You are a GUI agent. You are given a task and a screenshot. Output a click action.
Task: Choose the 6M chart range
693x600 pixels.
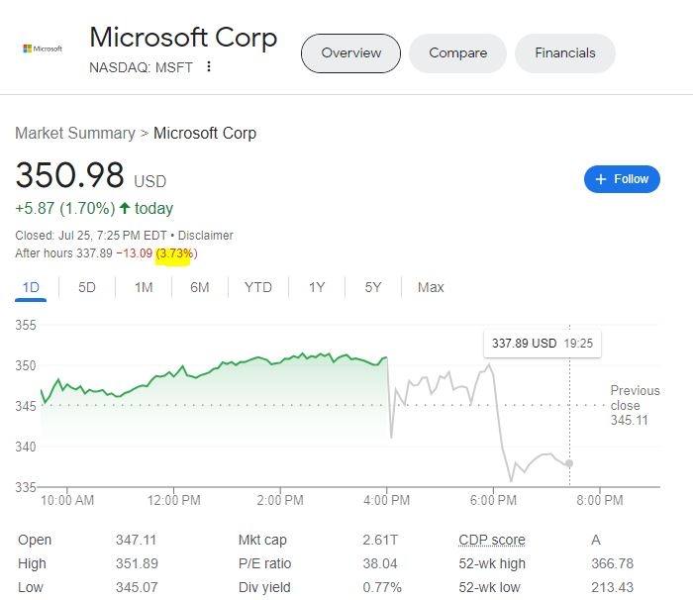coord(200,288)
